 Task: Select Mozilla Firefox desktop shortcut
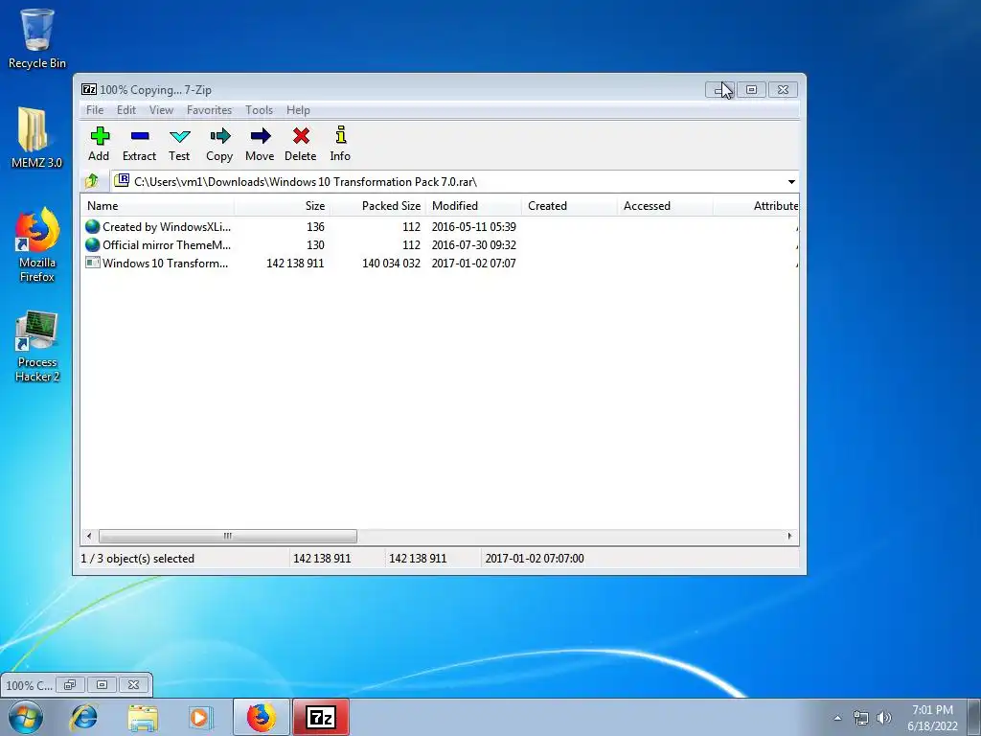pyautogui.click(x=37, y=245)
